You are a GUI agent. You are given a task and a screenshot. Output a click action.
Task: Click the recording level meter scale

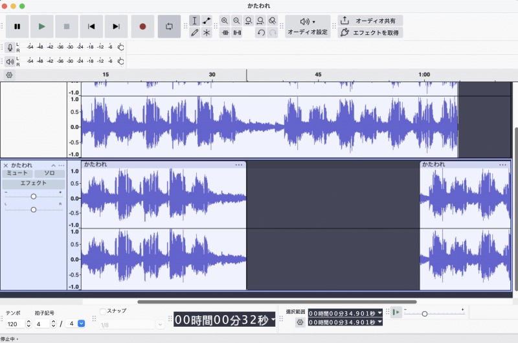(x=72, y=47)
